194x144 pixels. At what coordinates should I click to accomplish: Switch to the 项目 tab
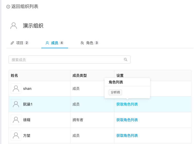[20, 43]
